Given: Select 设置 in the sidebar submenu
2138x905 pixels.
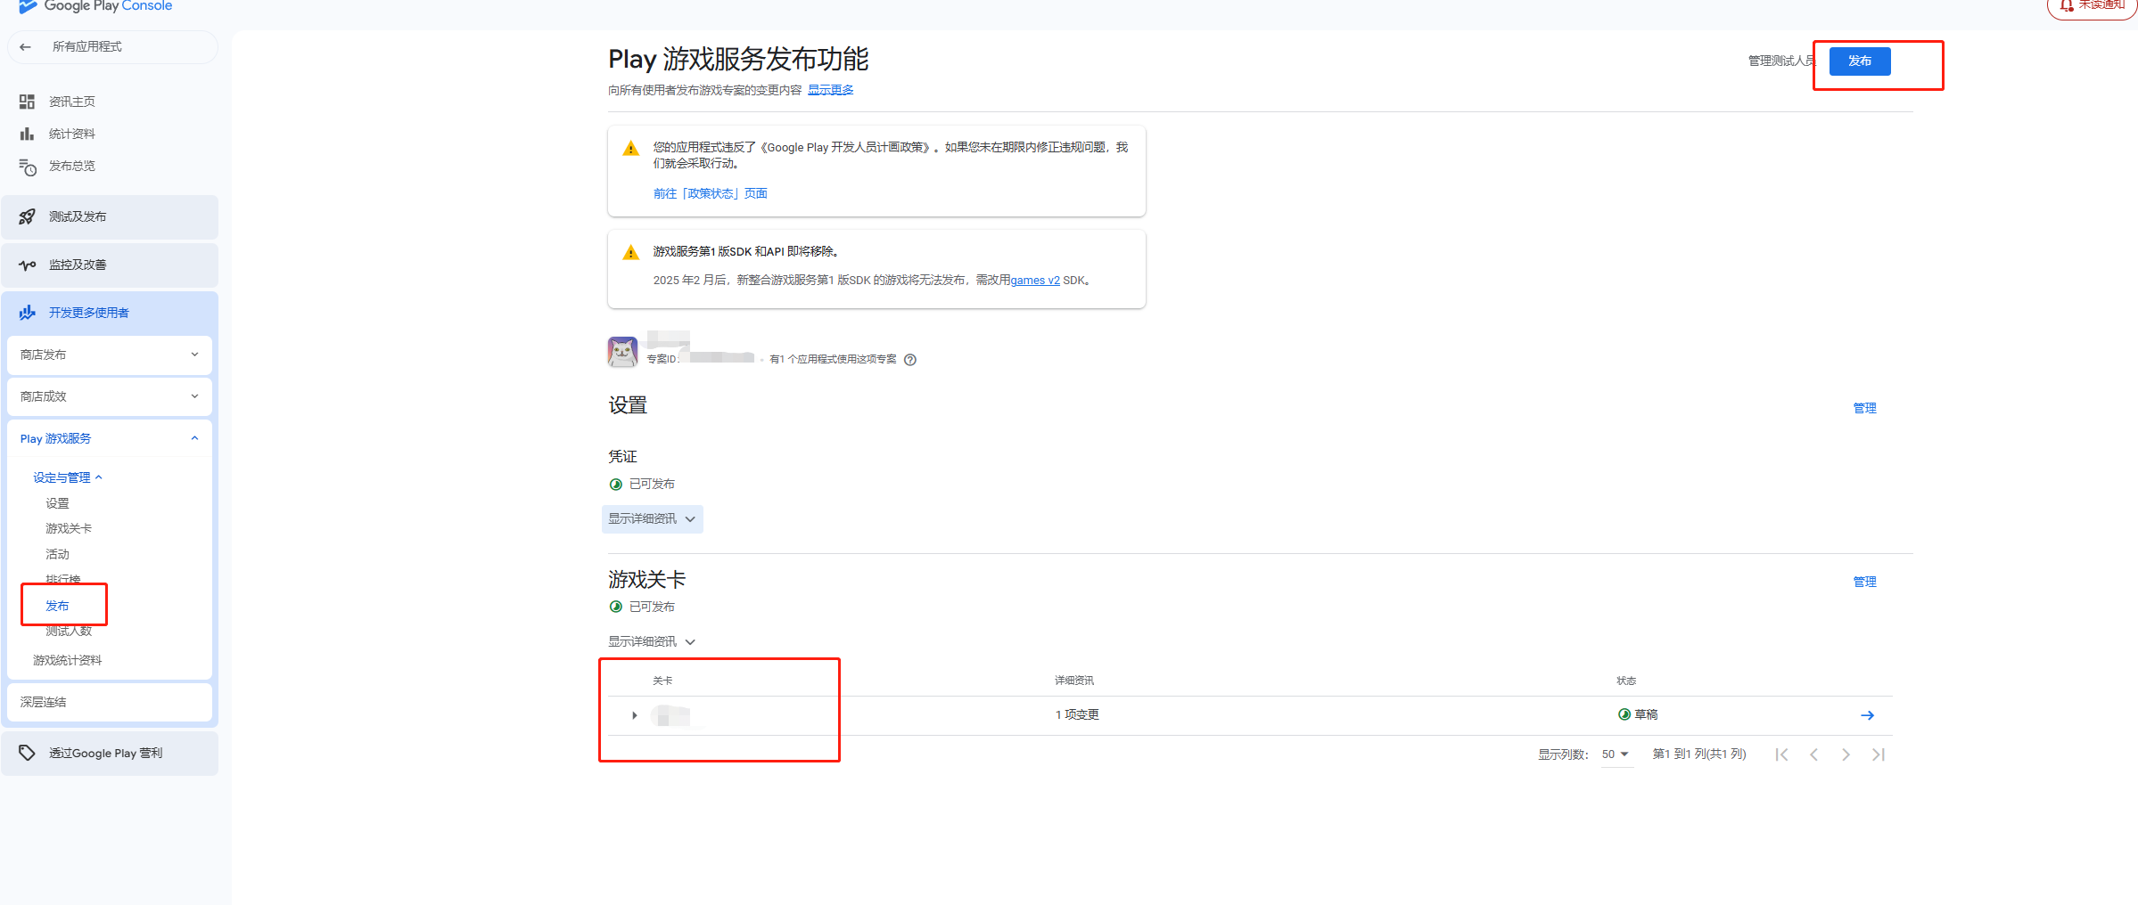Looking at the screenshot, I should pos(58,503).
